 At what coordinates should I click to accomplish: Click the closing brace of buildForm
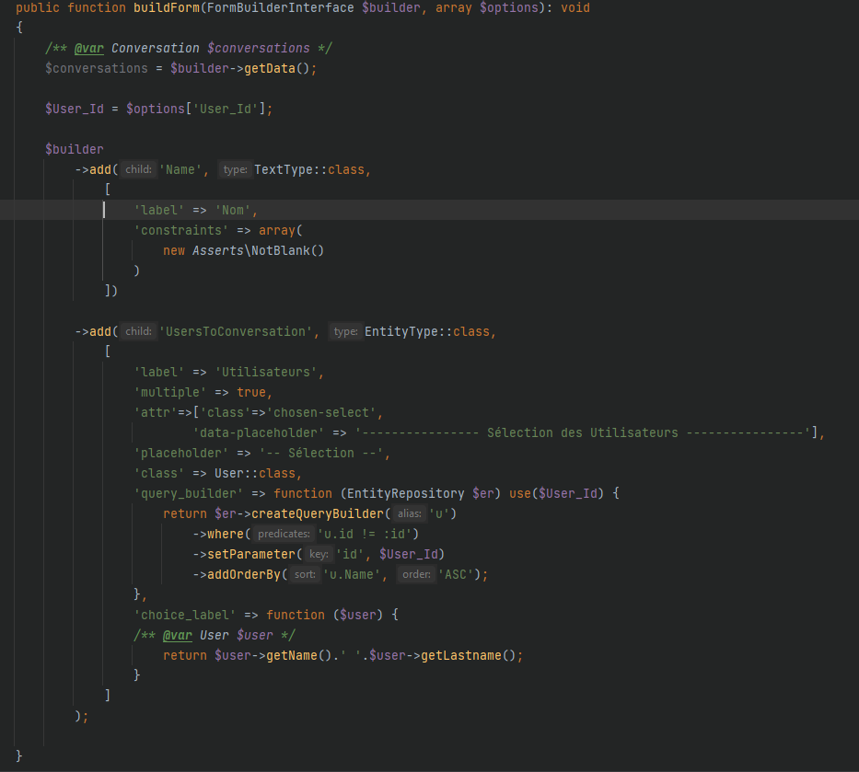(x=19, y=756)
